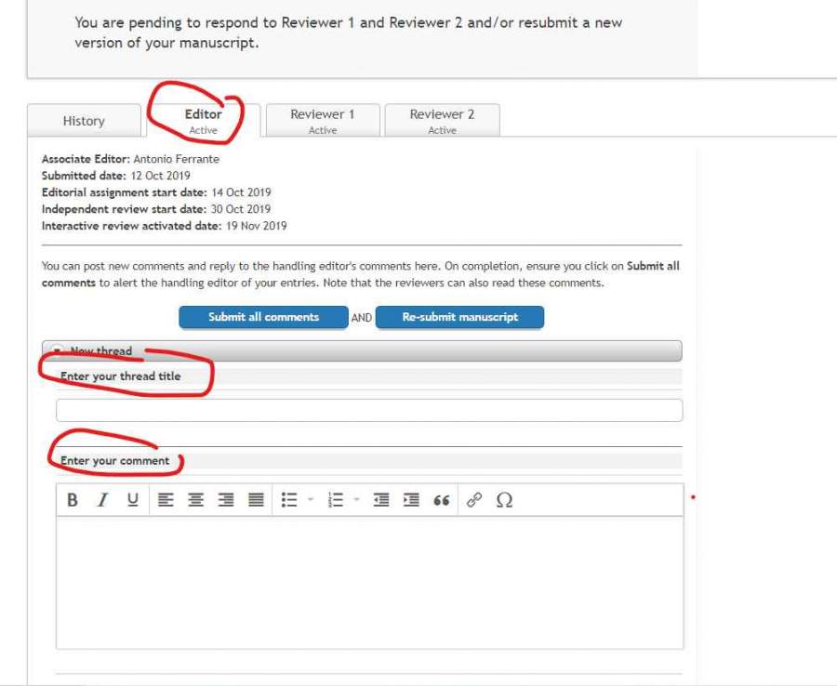
Task: Switch to Reviewer 1 tab
Action: pos(323,121)
